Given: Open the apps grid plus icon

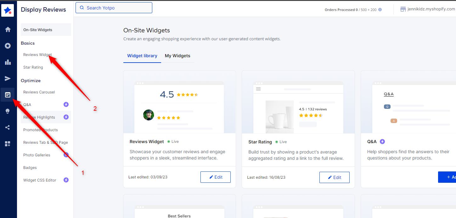Looking at the screenshot, I should coord(8,144).
